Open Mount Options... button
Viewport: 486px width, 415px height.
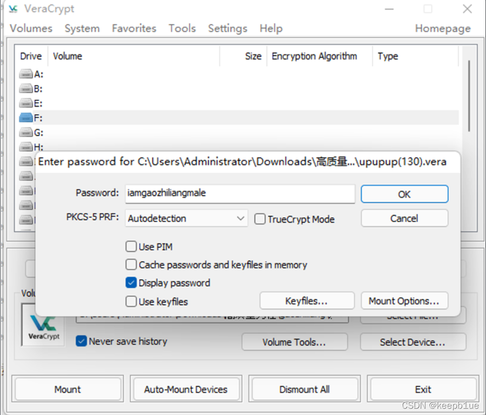click(404, 301)
